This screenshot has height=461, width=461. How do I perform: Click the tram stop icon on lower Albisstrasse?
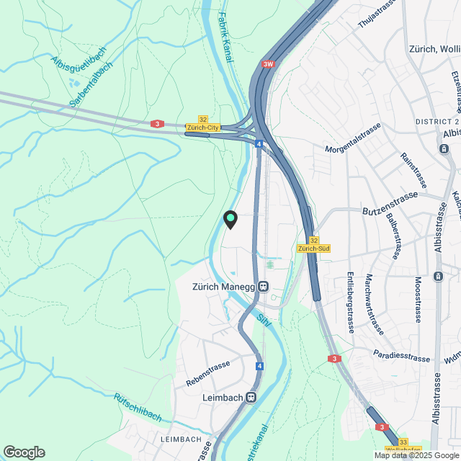coord(438,277)
